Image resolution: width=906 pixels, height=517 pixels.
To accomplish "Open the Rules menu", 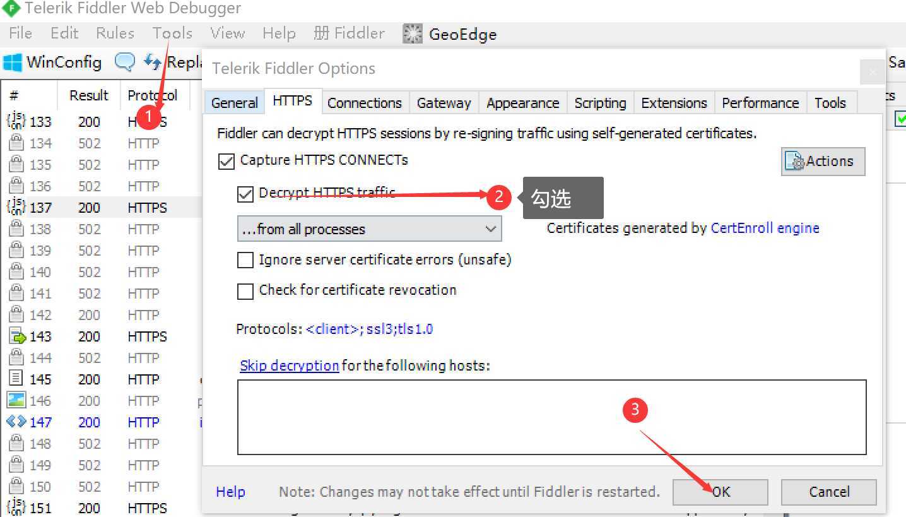I will pos(115,33).
